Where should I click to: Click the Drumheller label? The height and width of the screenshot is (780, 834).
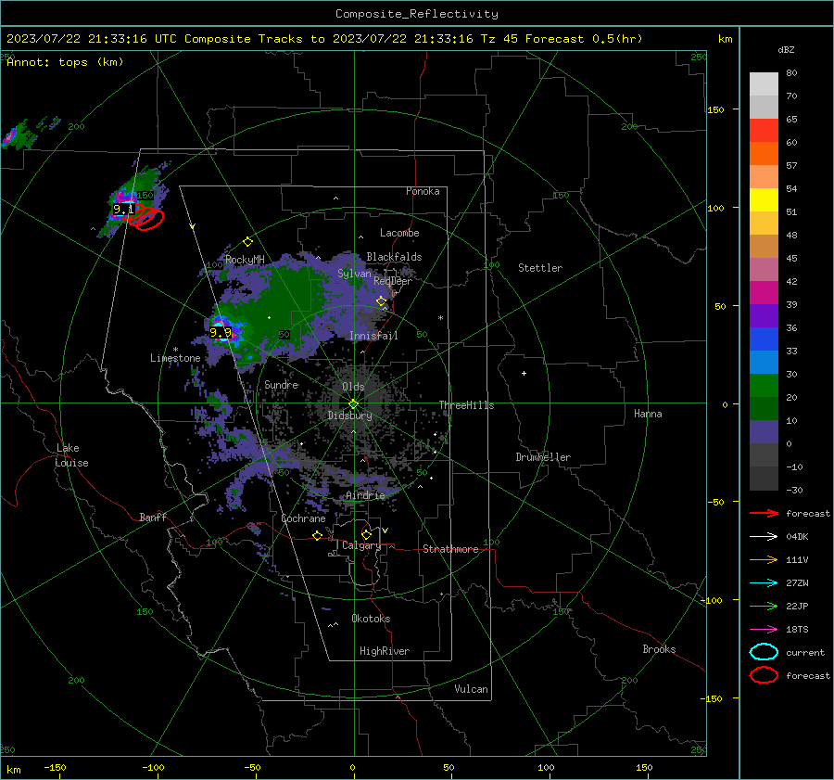pos(543,457)
